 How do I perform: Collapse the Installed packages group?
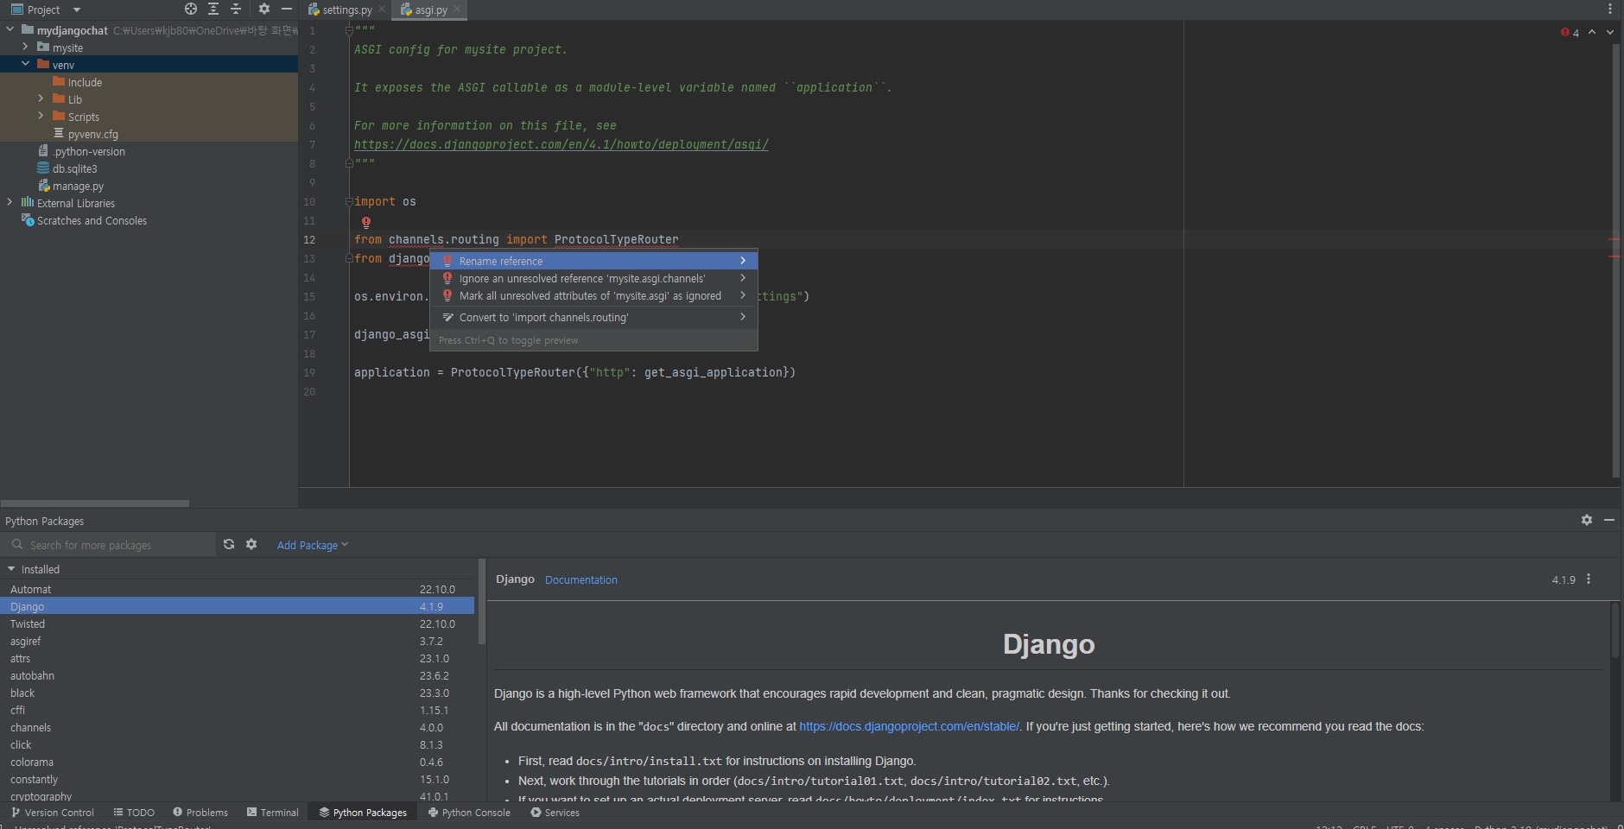tap(11, 569)
